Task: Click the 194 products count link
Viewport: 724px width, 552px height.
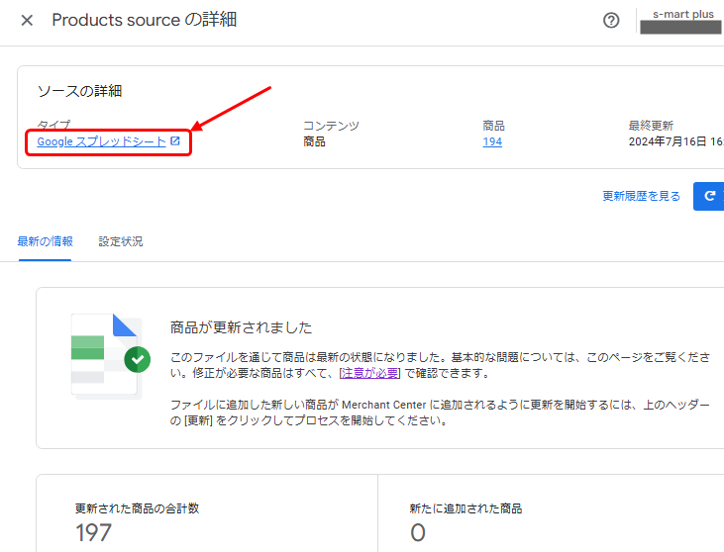Action: click(x=492, y=141)
